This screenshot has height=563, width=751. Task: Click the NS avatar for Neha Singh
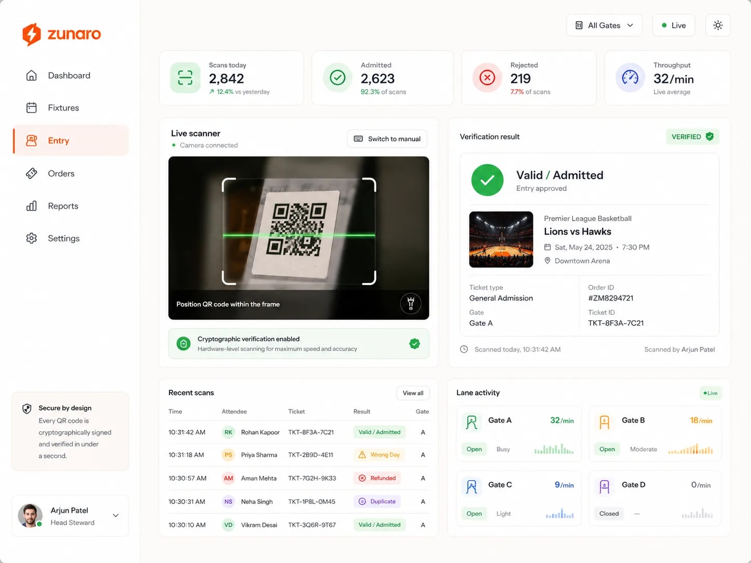(x=228, y=501)
